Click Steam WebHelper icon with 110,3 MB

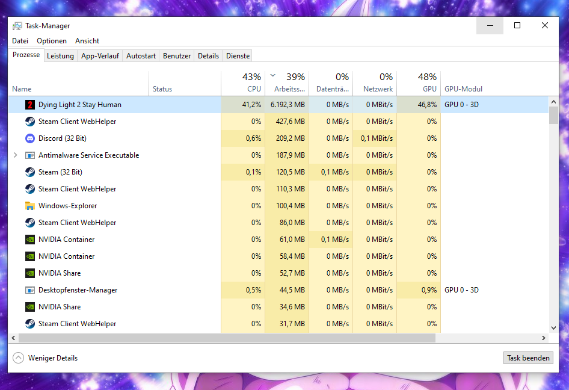tap(29, 189)
